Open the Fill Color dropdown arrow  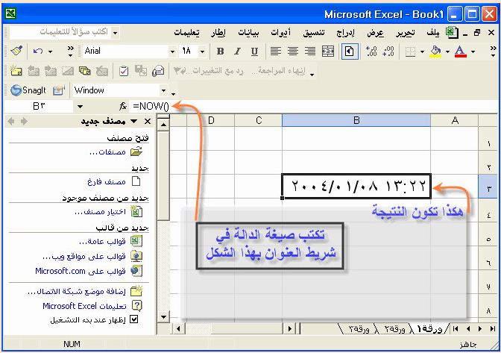click(447, 51)
